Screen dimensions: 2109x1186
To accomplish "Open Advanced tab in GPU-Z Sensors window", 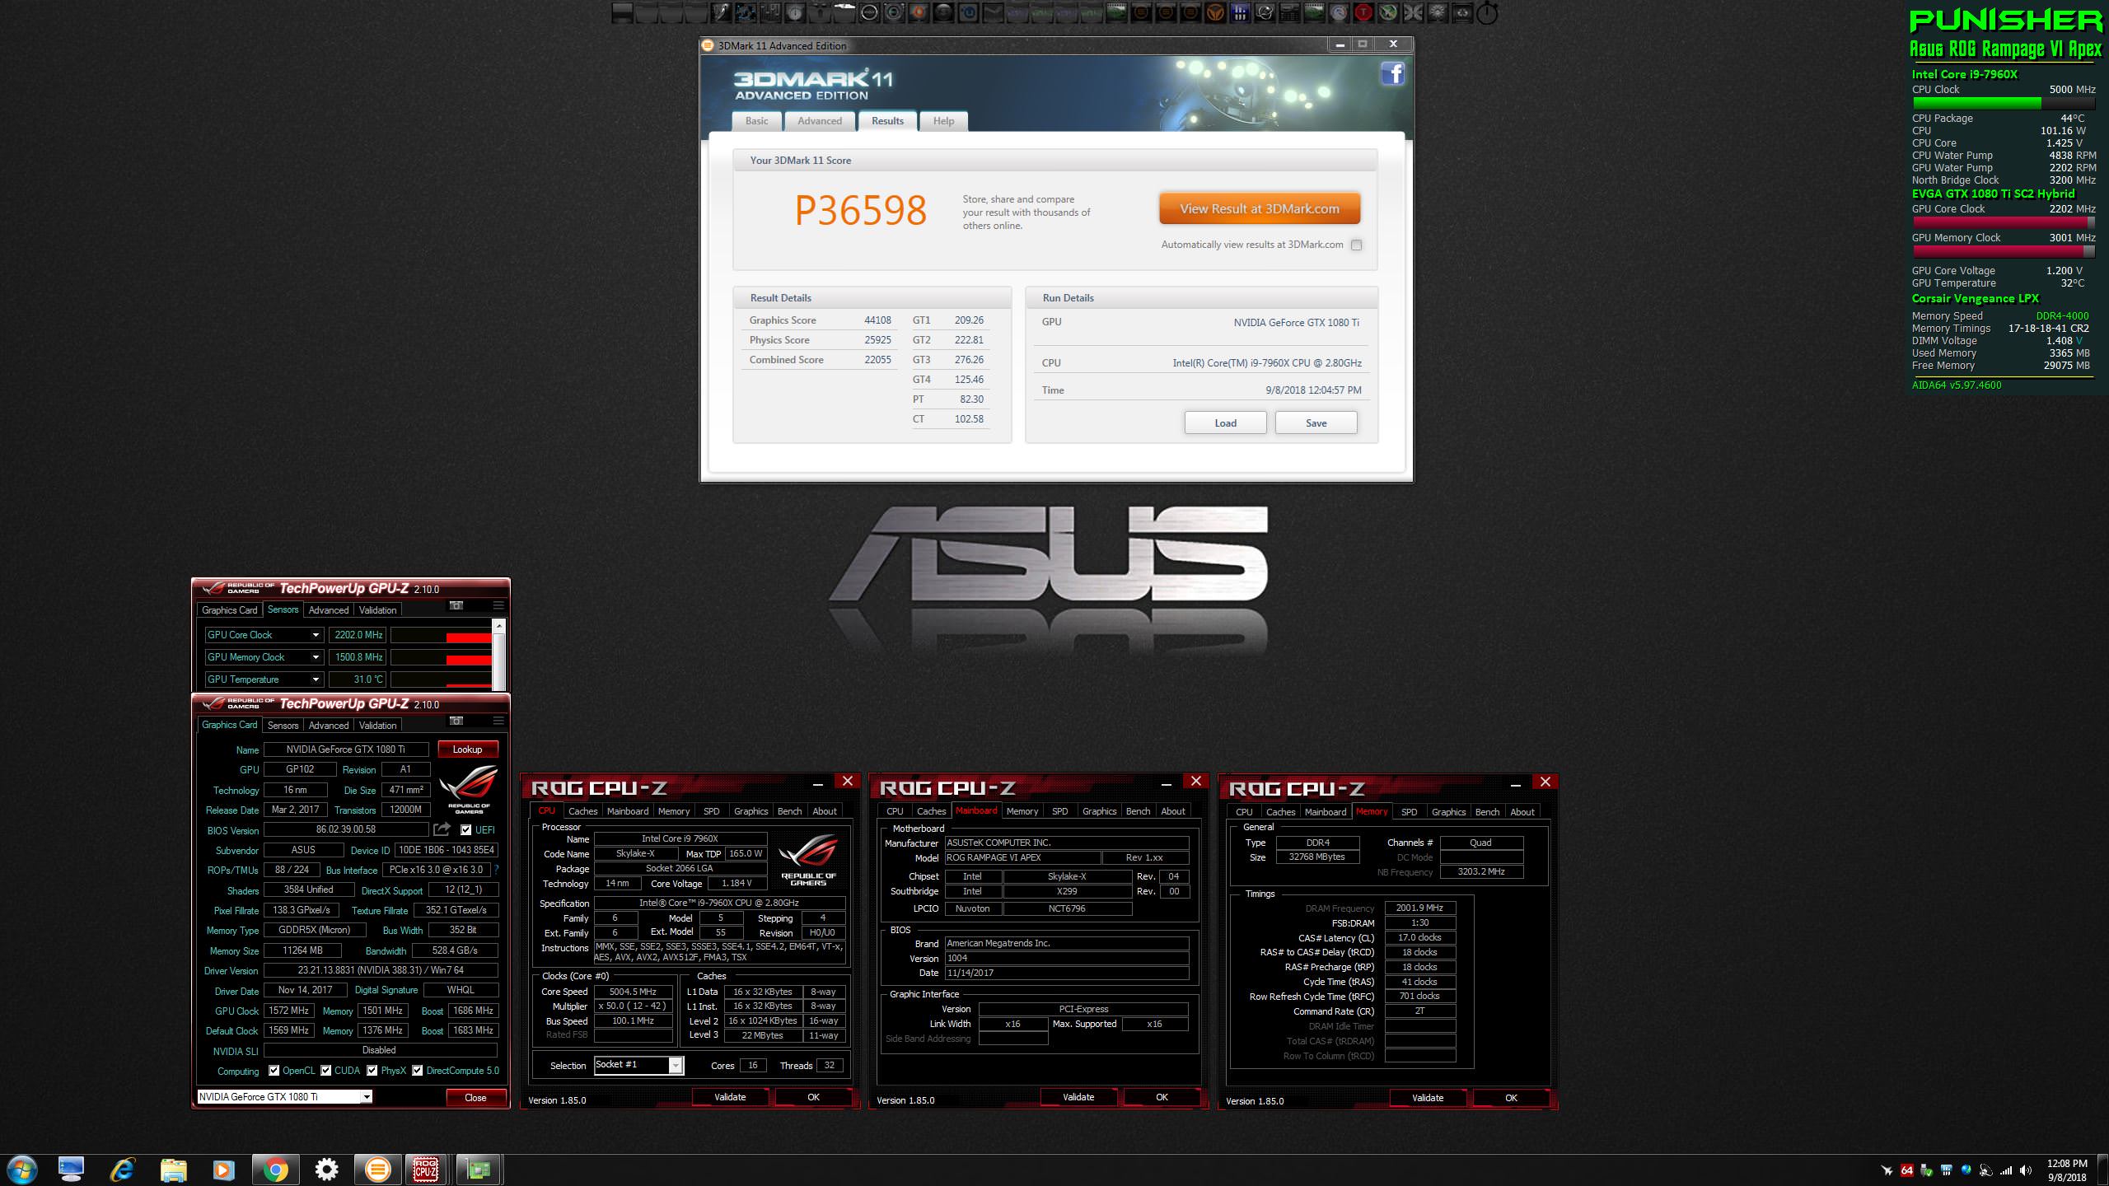I will (x=329, y=610).
